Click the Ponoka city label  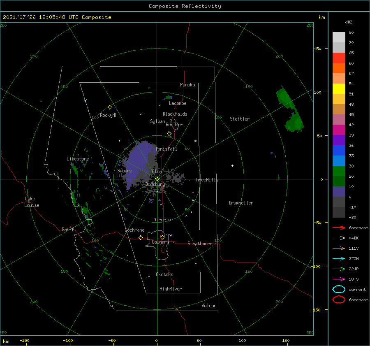[187, 85]
